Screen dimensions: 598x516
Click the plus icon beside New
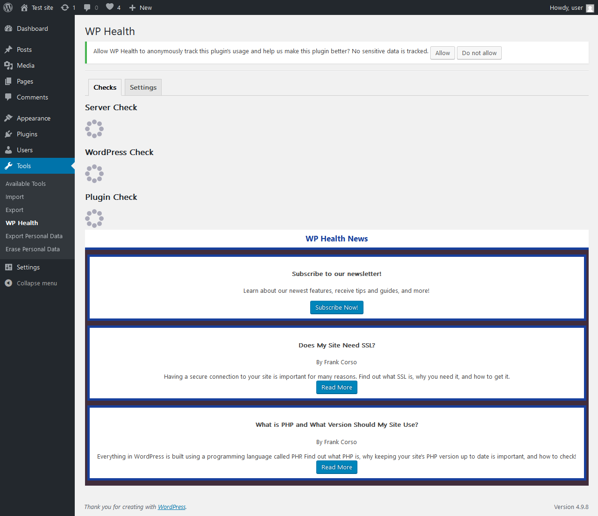(x=132, y=7)
